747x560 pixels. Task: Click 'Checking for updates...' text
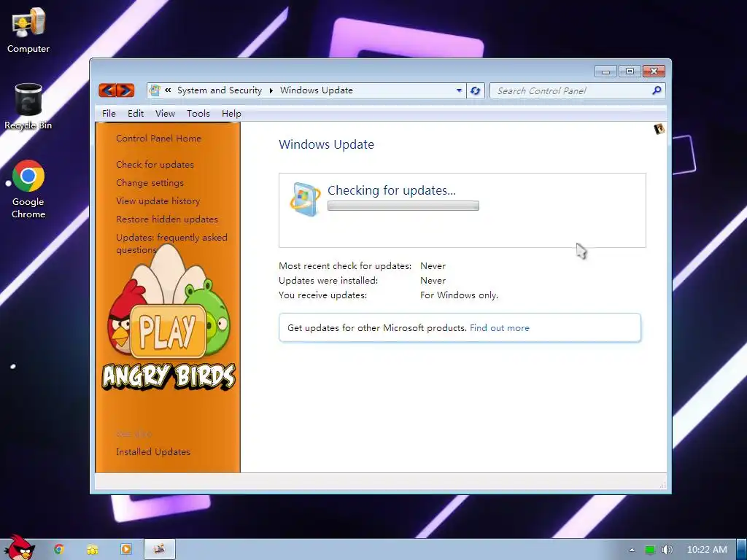[x=392, y=190]
